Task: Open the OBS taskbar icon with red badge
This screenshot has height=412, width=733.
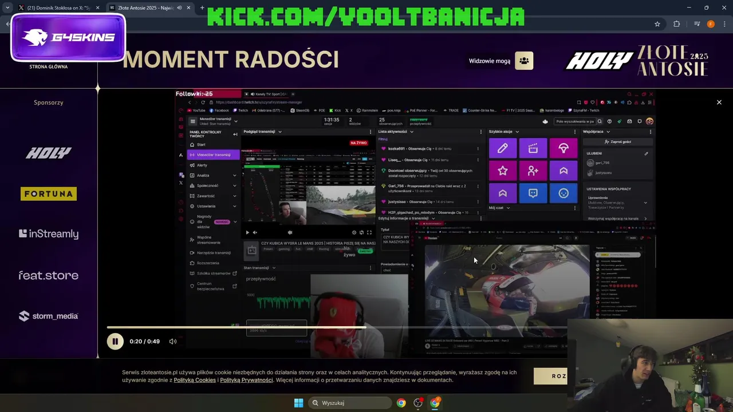Action: (x=418, y=403)
